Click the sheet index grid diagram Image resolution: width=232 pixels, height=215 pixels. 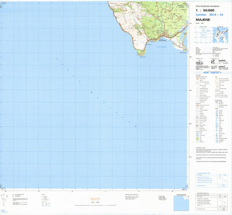tap(204, 35)
